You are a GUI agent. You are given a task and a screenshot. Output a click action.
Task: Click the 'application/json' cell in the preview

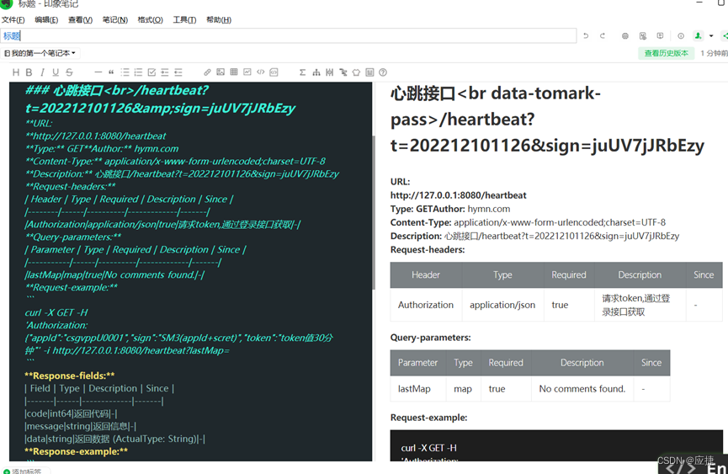pos(502,305)
